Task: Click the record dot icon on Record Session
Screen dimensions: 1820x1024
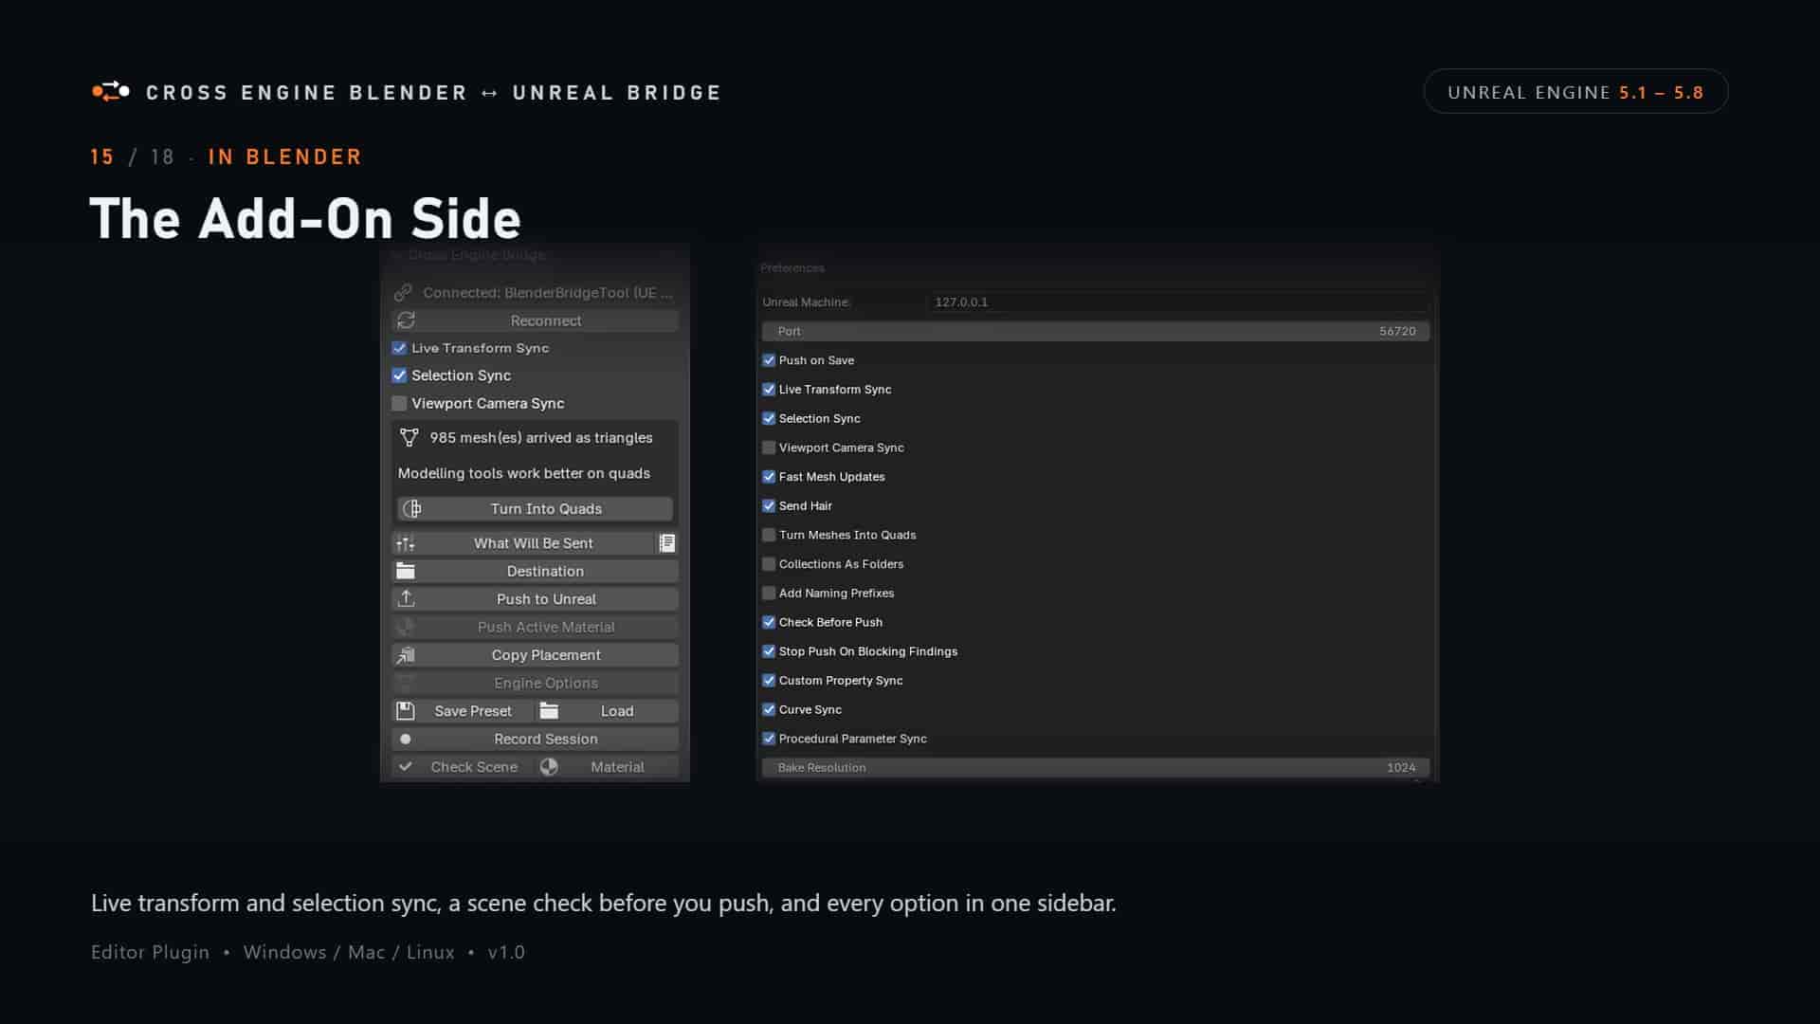Action: tap(406, 739)
